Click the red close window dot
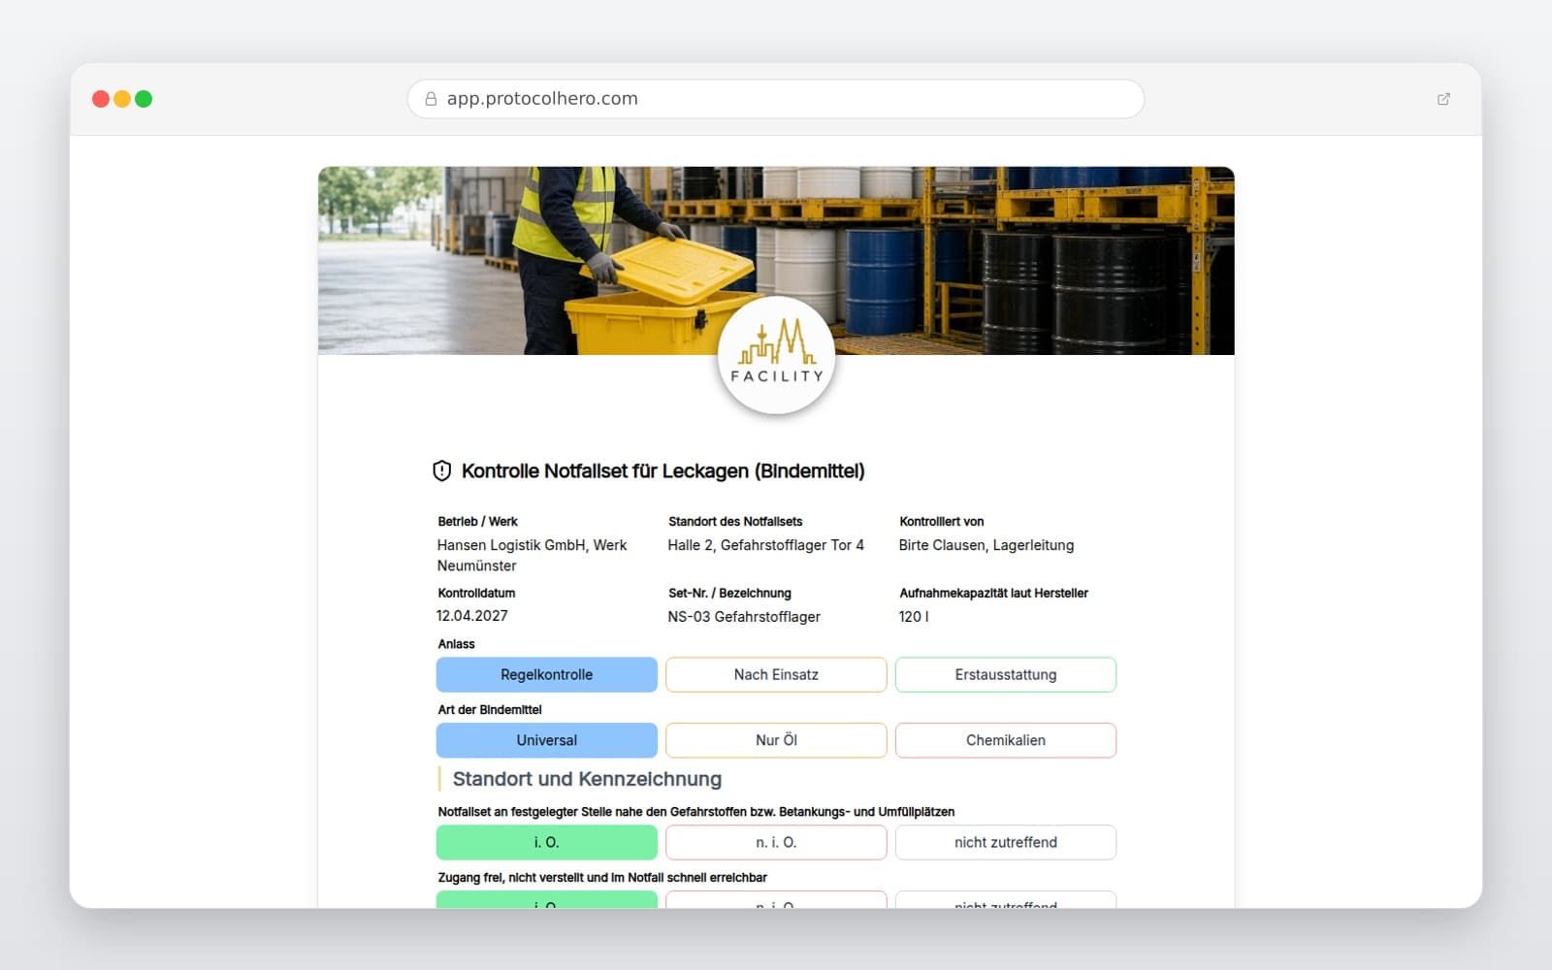 (x=101, y=99)
